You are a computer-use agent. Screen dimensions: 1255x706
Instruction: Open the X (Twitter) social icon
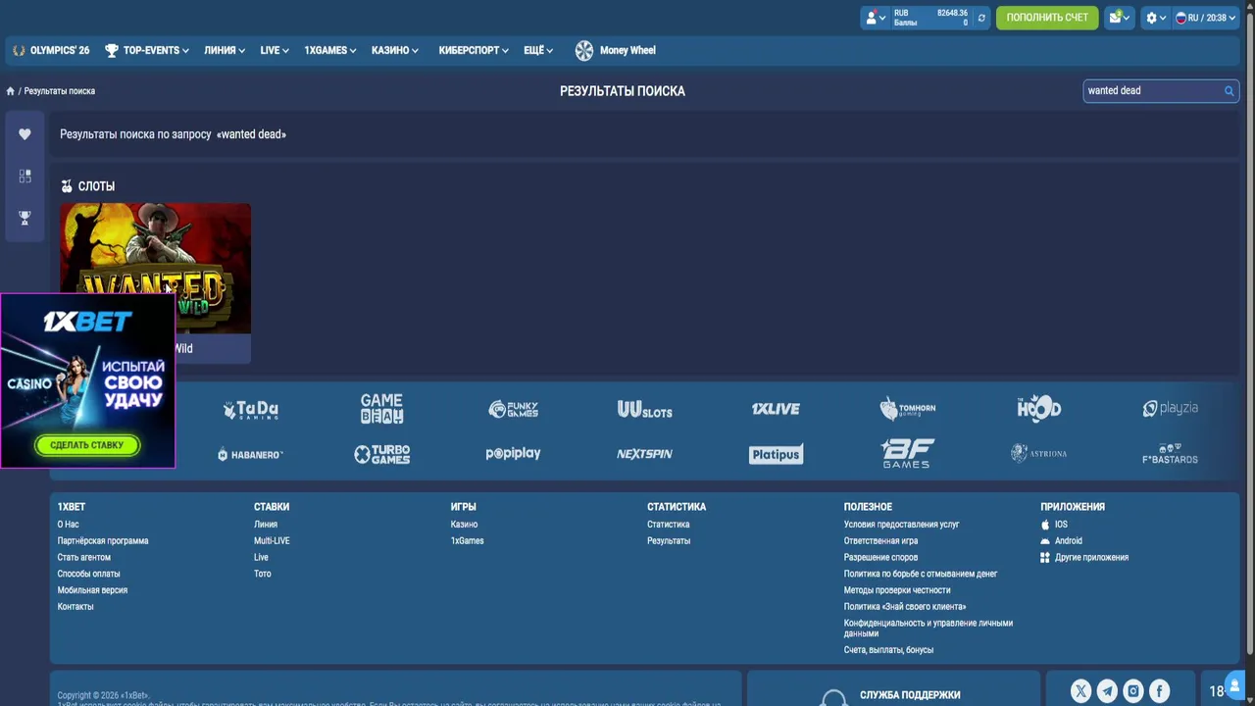[x=1080, y=691]
